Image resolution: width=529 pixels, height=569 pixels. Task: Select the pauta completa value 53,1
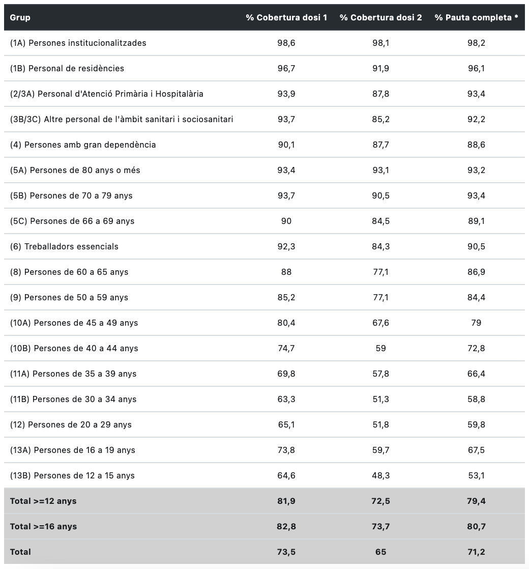click(x=476, y=476)
